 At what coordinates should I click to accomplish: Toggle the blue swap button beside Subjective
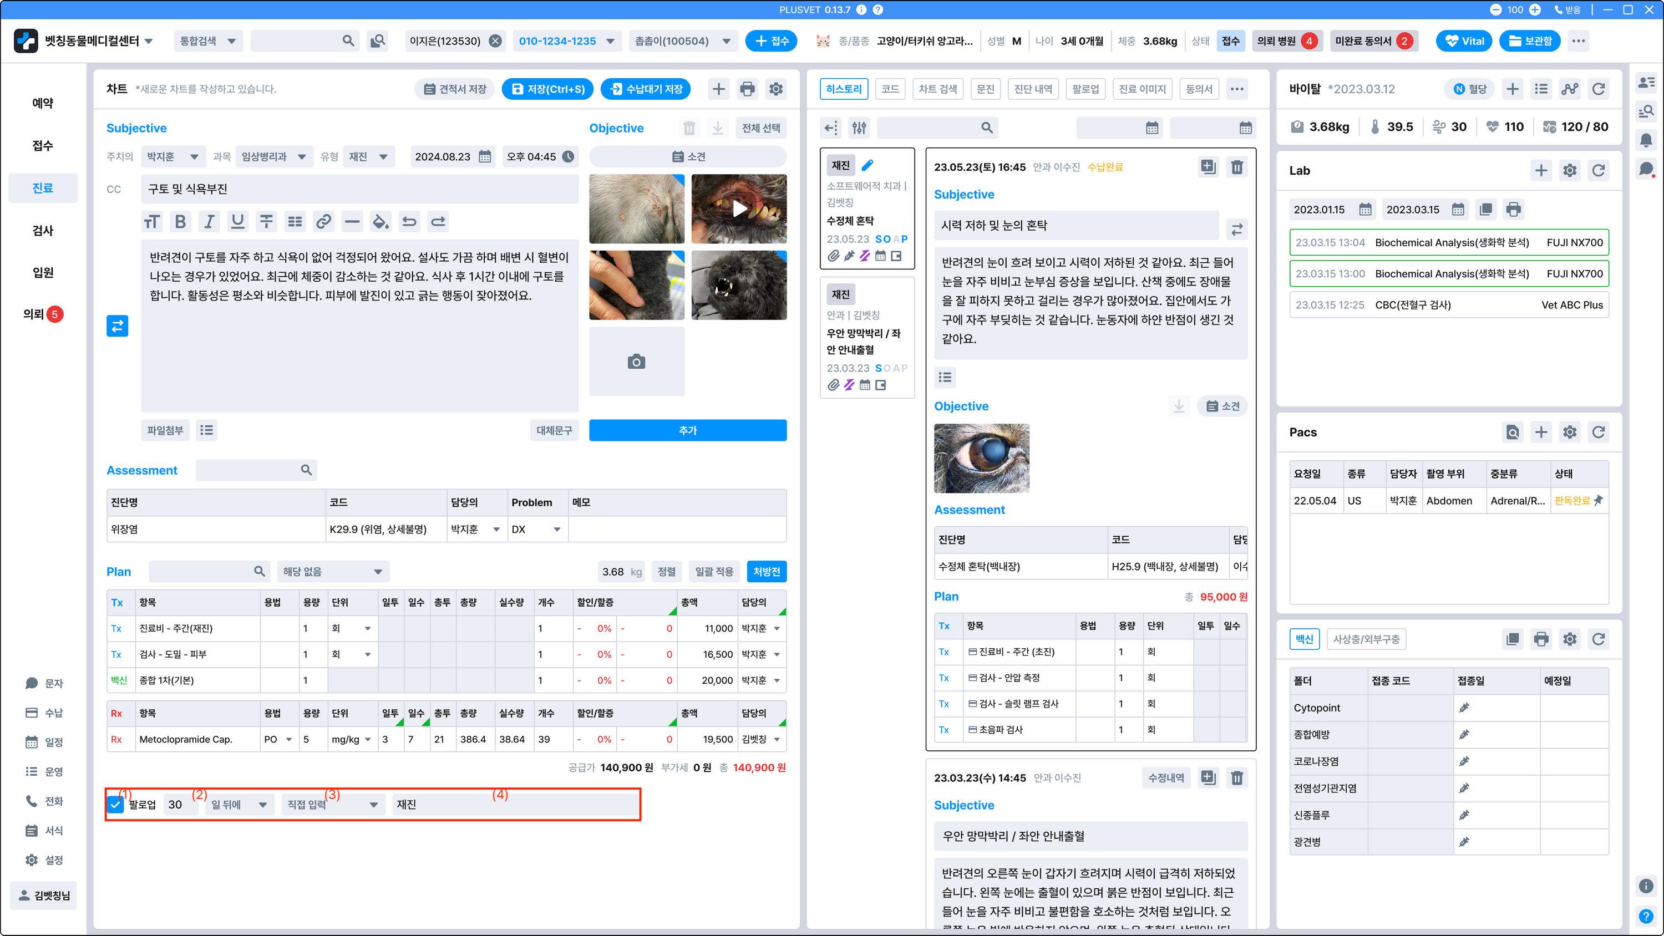(x=117, y=325)
